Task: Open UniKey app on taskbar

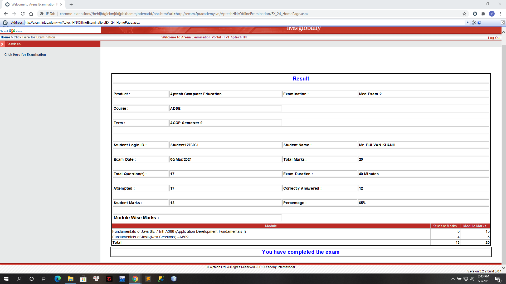Action: pos(96,279)
